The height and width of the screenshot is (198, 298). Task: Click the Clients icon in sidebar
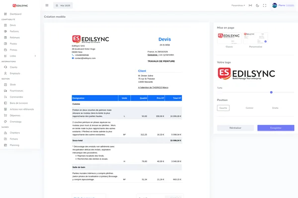pyautogui.click(x=5, y=67)
